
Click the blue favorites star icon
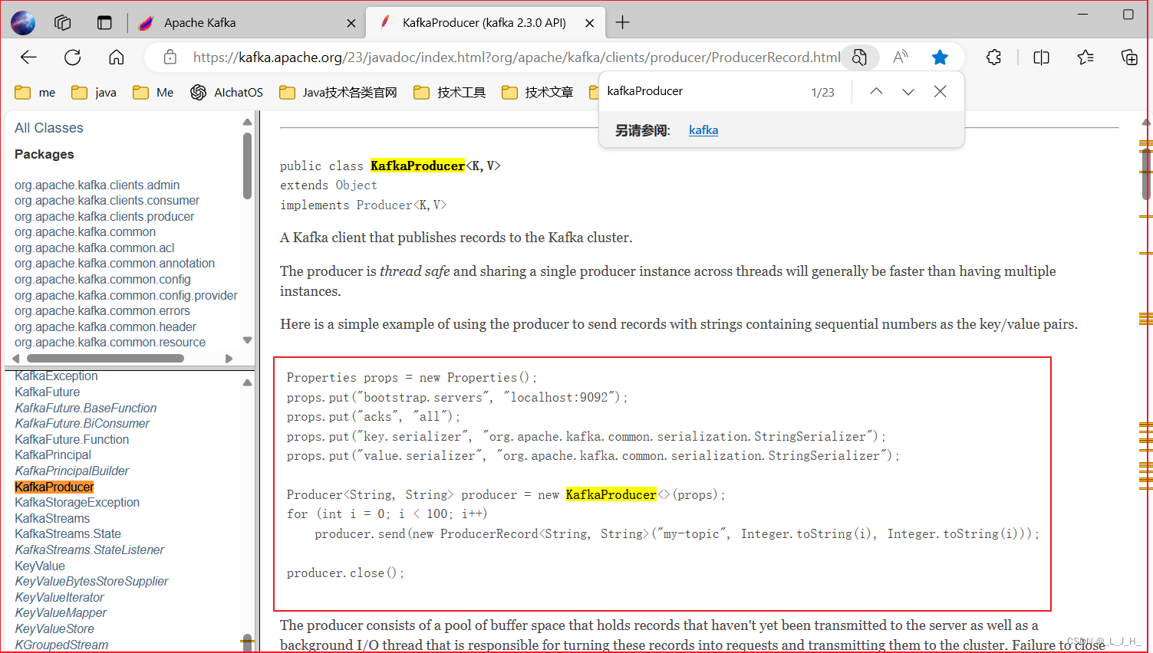tap(940, 57)
